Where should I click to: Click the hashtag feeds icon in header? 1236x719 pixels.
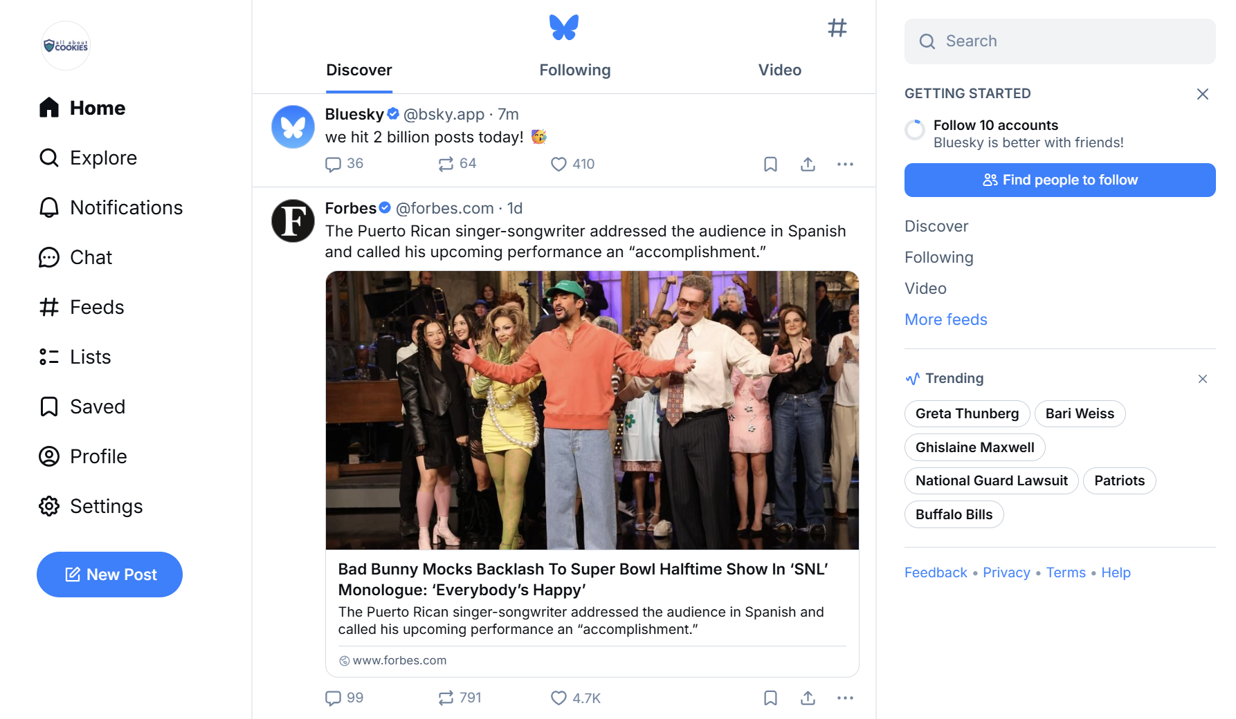(837, 28)
